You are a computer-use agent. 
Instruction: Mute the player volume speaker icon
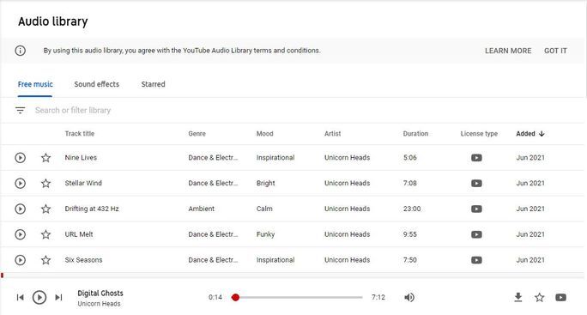(x=409, y=297)
